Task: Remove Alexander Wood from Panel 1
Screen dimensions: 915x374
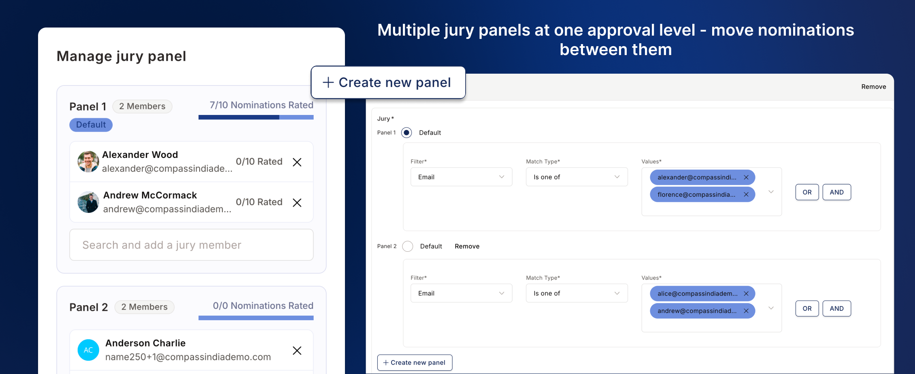Action: (x=297, y=162)
